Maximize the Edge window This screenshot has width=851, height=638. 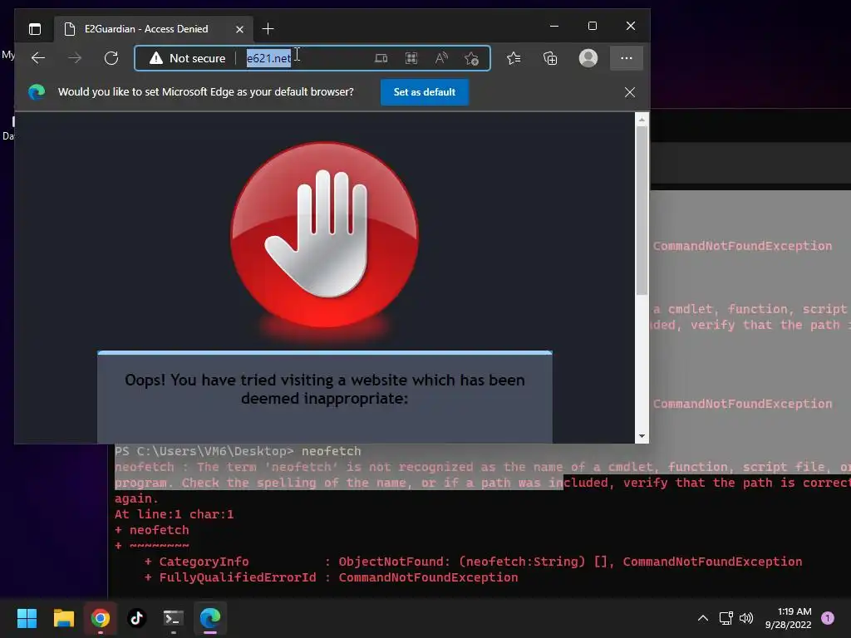click(x=592, y=26)
